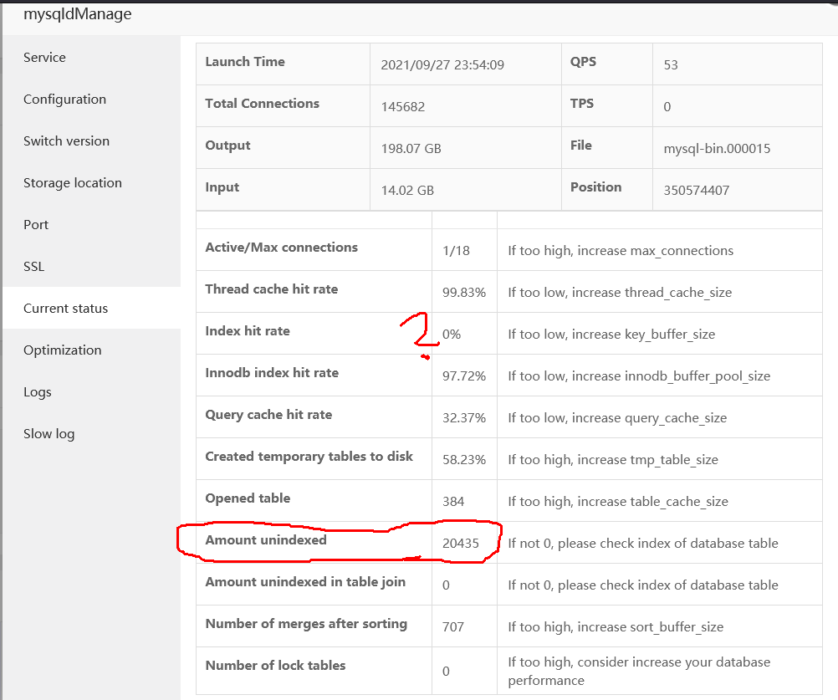The image size is (838, 700).
Task: Click the Total Connections value 145682
Action: tap(408, 106)
